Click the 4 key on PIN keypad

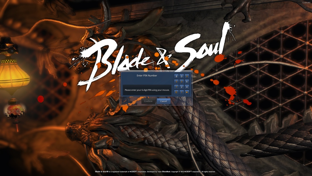click(x=187, y=87)
